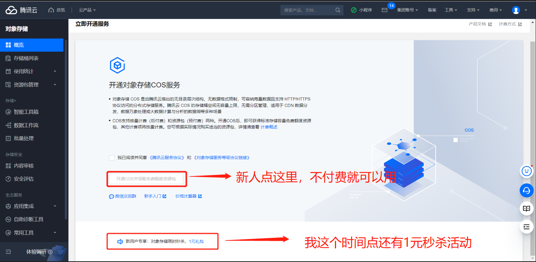Image resolution: width=536 pixels, height=262 pixels.
Task: Click the 内容审核 sidebar icon
Action: pyautogui.click(x=8, y=166)
